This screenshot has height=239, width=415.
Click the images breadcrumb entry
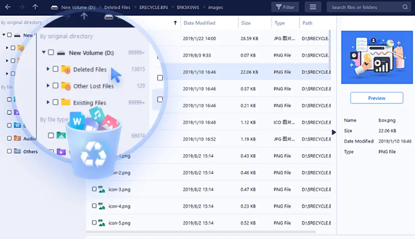click(215, 7)
